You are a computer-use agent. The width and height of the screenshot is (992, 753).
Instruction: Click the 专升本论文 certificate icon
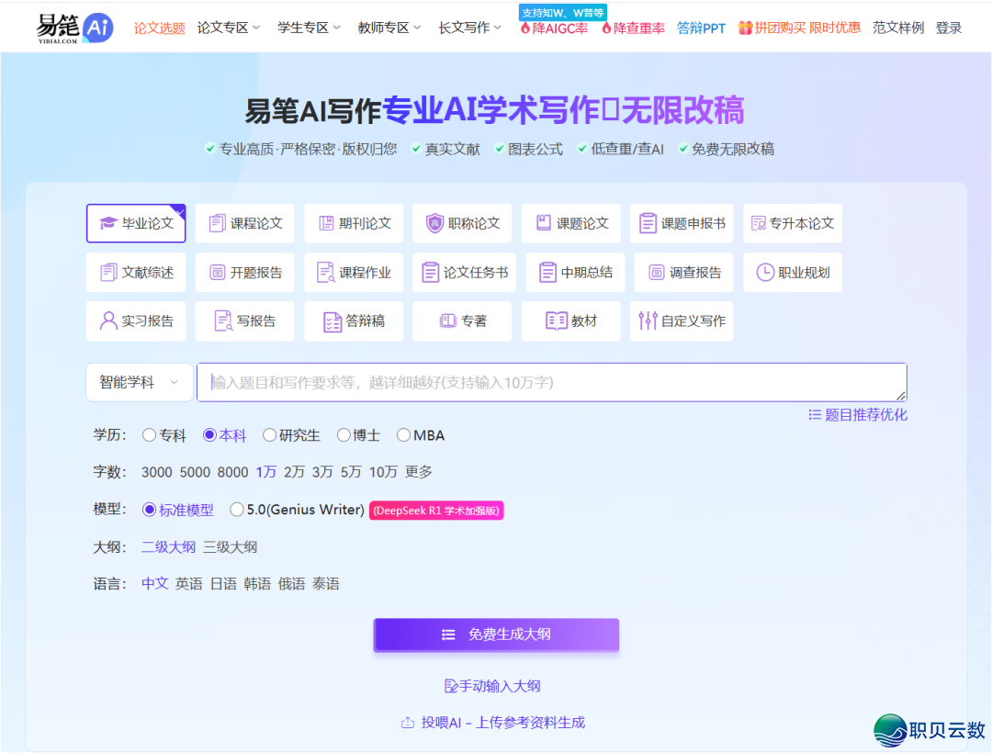tap(758, 223)
